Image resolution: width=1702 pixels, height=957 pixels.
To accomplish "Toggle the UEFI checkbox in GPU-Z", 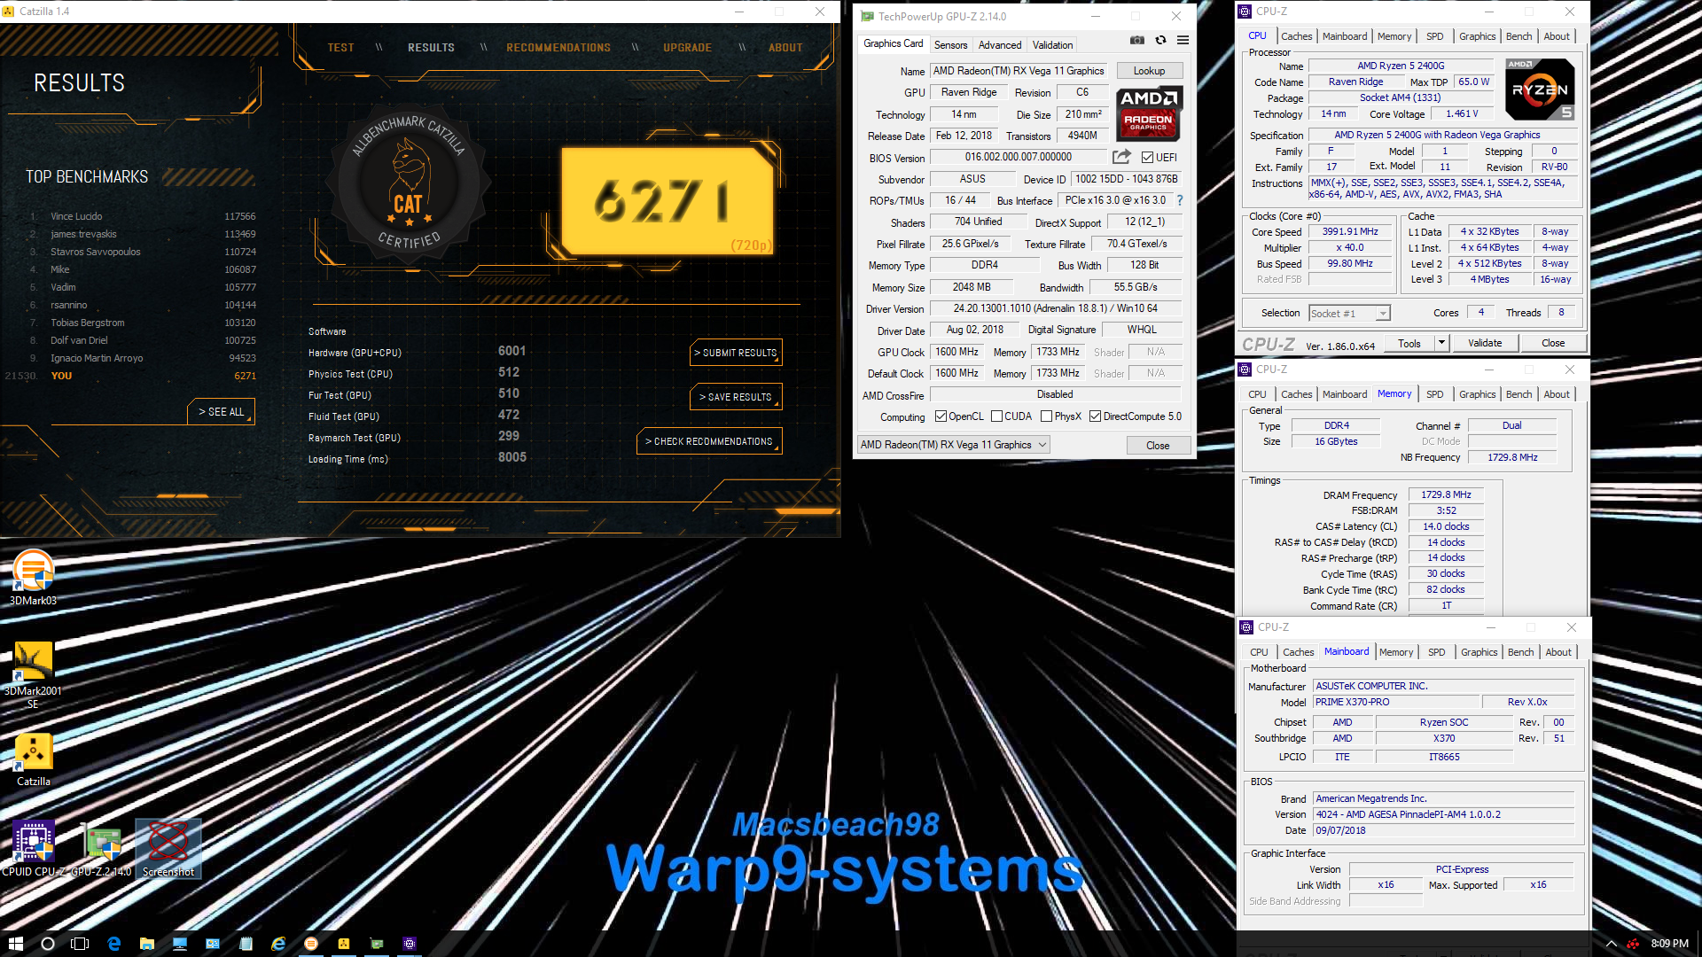I will pos(1147,158).
